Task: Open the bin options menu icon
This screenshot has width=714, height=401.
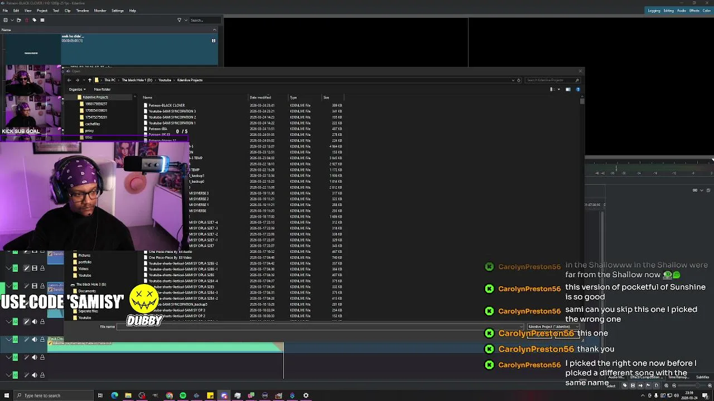Action: coord(42,20)
